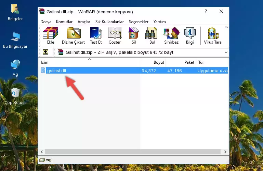Viewport: 263px width, 171px height.
Task: Click the 47,186 packed size value
Action: coord(174,71)
